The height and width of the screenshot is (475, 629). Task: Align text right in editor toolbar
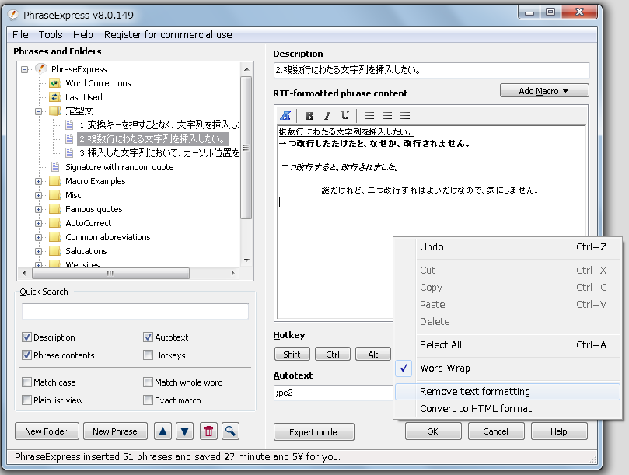click(x=405, y=117)
